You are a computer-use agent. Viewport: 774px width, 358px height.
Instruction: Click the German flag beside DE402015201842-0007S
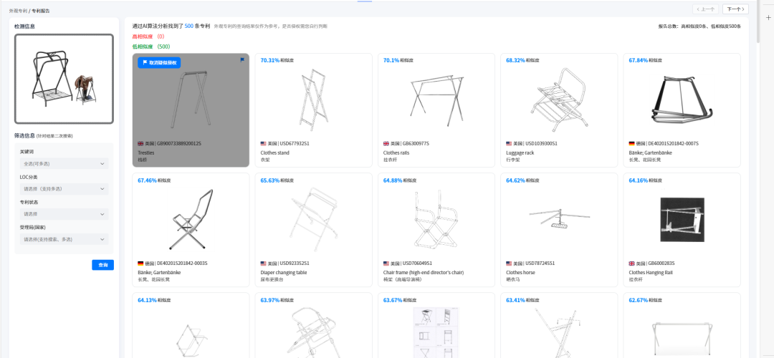click(x=631, y=143)
